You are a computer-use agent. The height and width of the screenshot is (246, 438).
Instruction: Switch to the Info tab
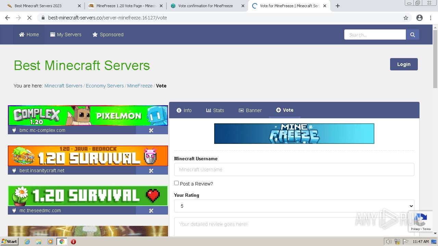(184, 110)
